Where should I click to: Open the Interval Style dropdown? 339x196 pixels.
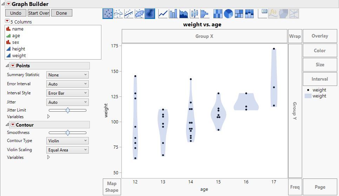pyautogui.click(x=67, y=93)
